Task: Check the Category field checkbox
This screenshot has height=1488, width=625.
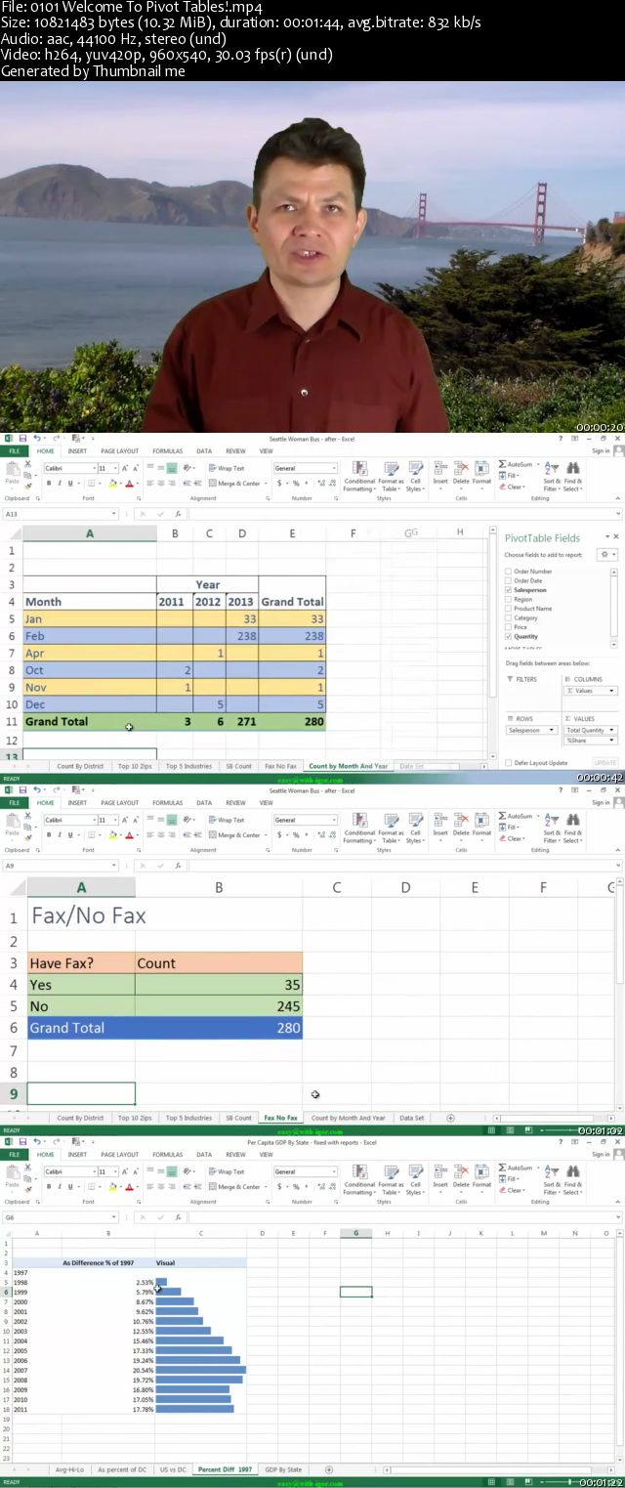Action: click(509, 617)
